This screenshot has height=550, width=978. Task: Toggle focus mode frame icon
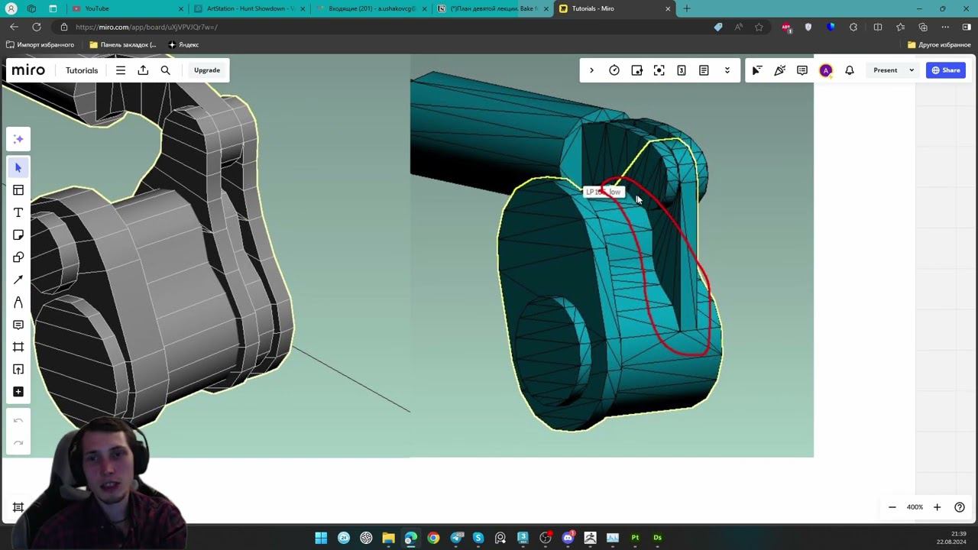coord(659,70)
